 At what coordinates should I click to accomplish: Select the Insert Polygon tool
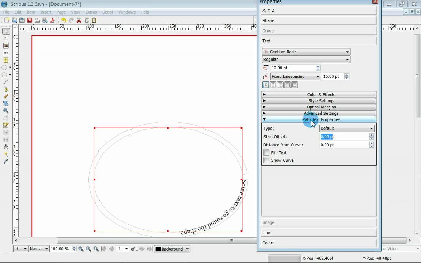point(4,75)
